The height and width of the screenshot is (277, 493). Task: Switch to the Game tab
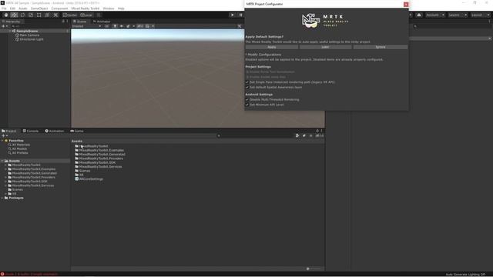tap(77, 131)
